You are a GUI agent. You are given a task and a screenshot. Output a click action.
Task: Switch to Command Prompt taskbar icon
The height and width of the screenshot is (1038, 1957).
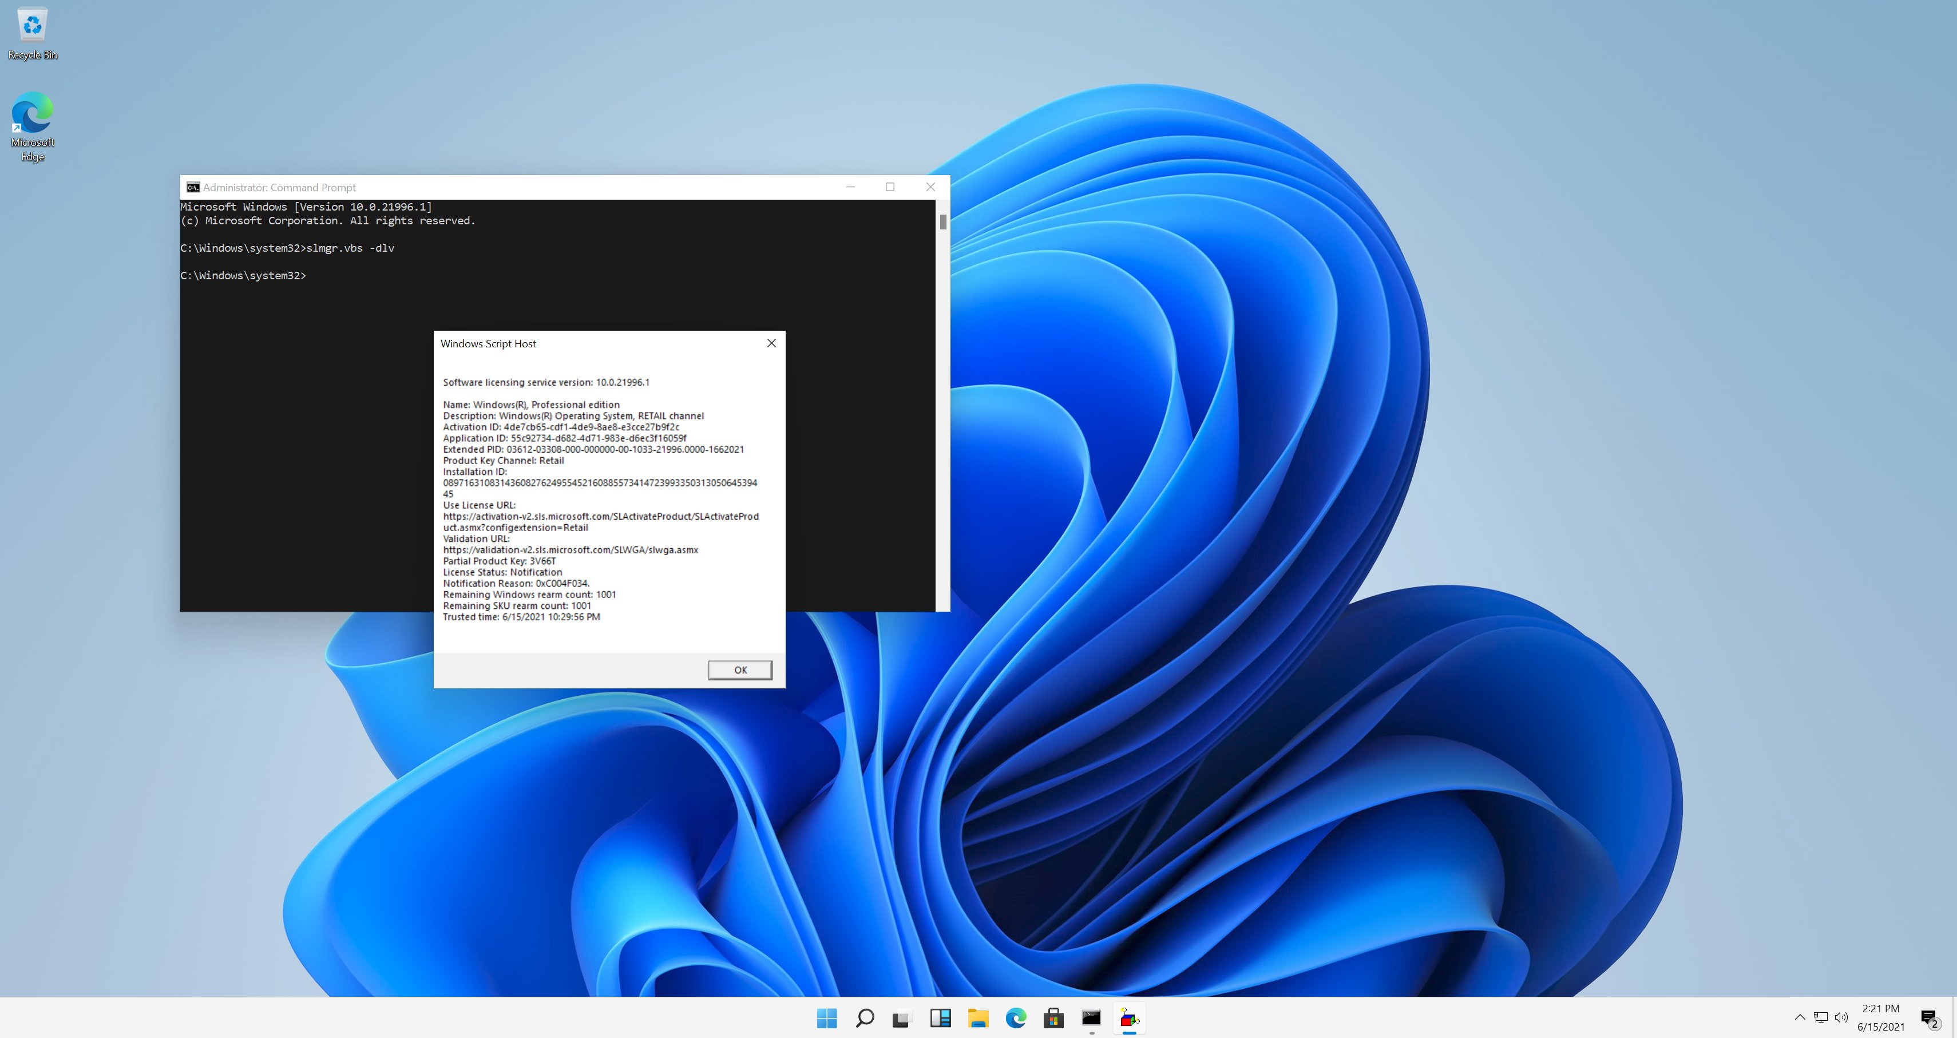pos(1091,1018)
